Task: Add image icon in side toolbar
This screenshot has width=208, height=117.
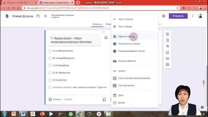Action: click(167, 52)
